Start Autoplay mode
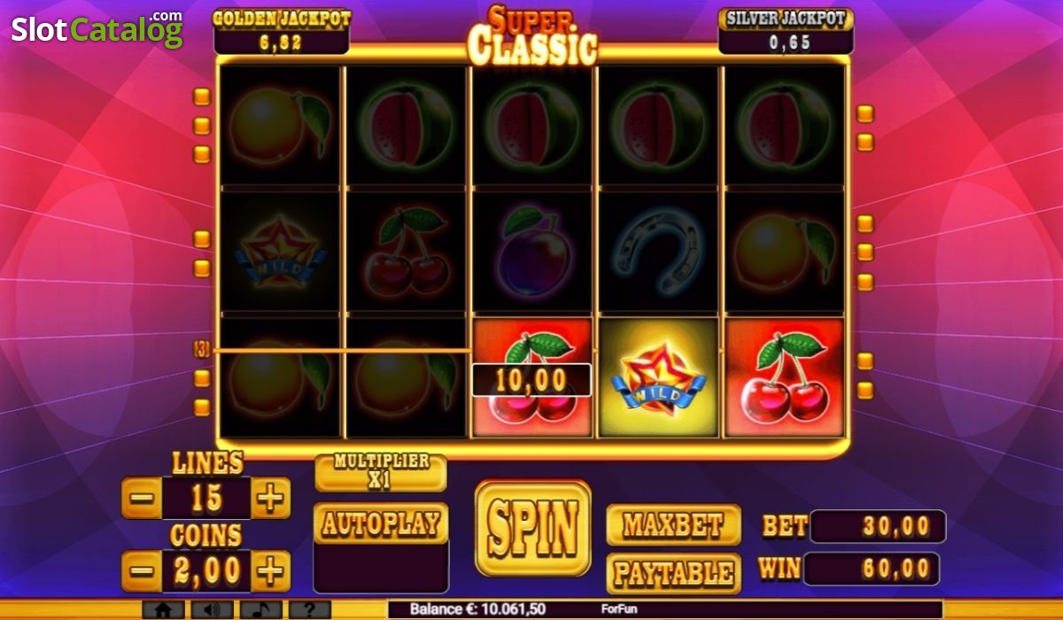 point(381,523)
